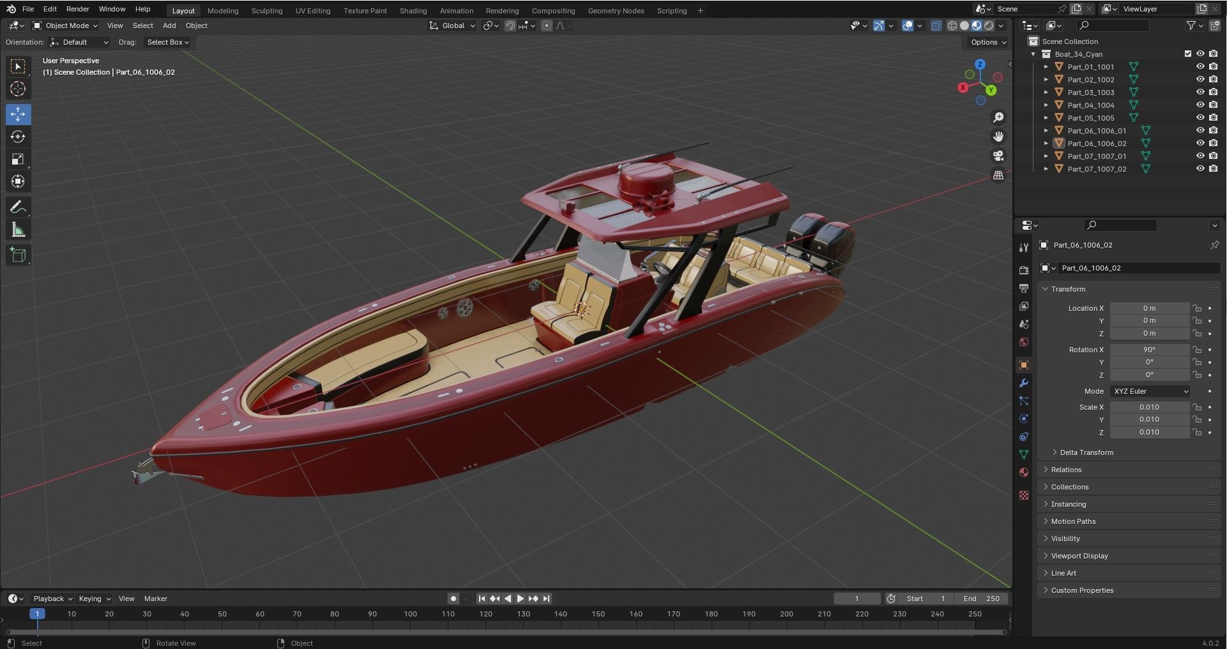Screen dimensions: 1227x649
Task: Open the Texture properties tab
Action: coord(1024,495)
